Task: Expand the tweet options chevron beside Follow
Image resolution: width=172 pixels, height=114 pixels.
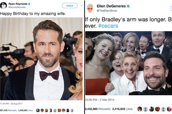Action: point(81,5)
